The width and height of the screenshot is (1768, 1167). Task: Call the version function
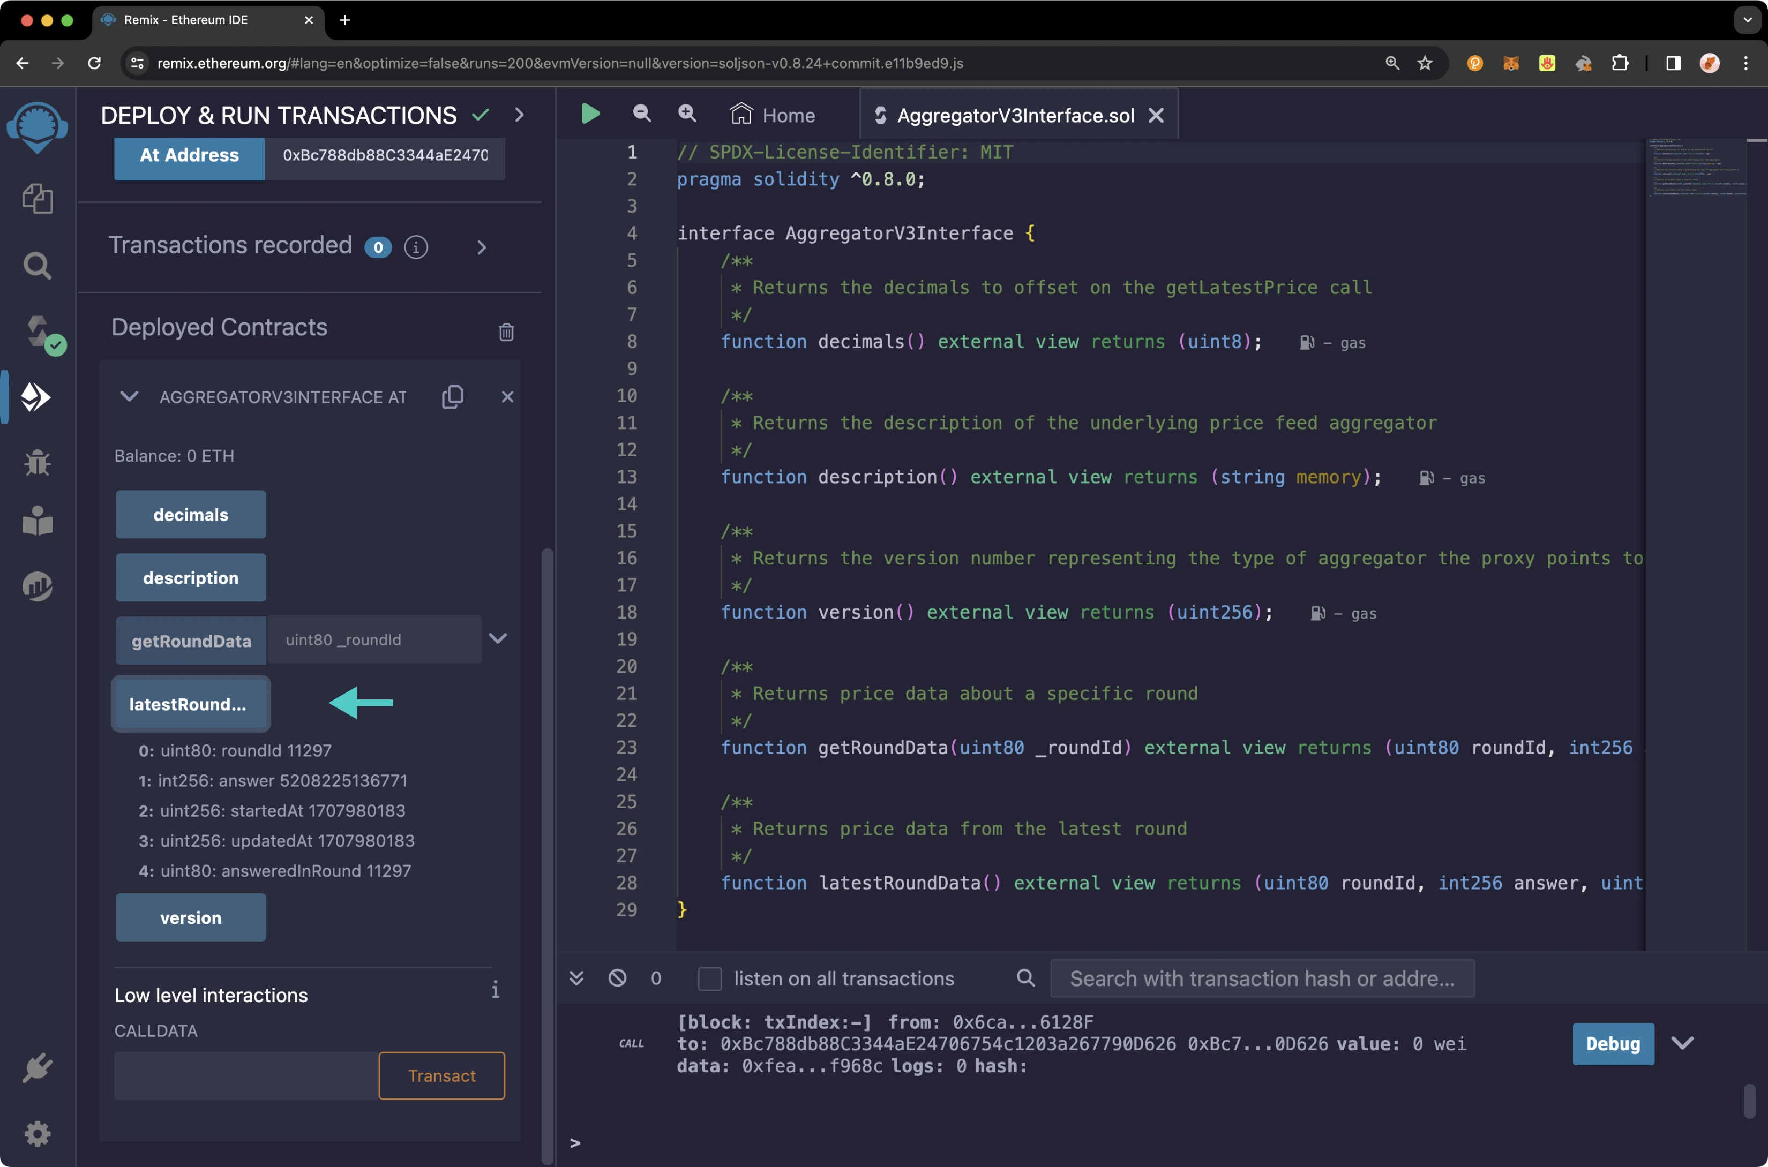point(191,917)
